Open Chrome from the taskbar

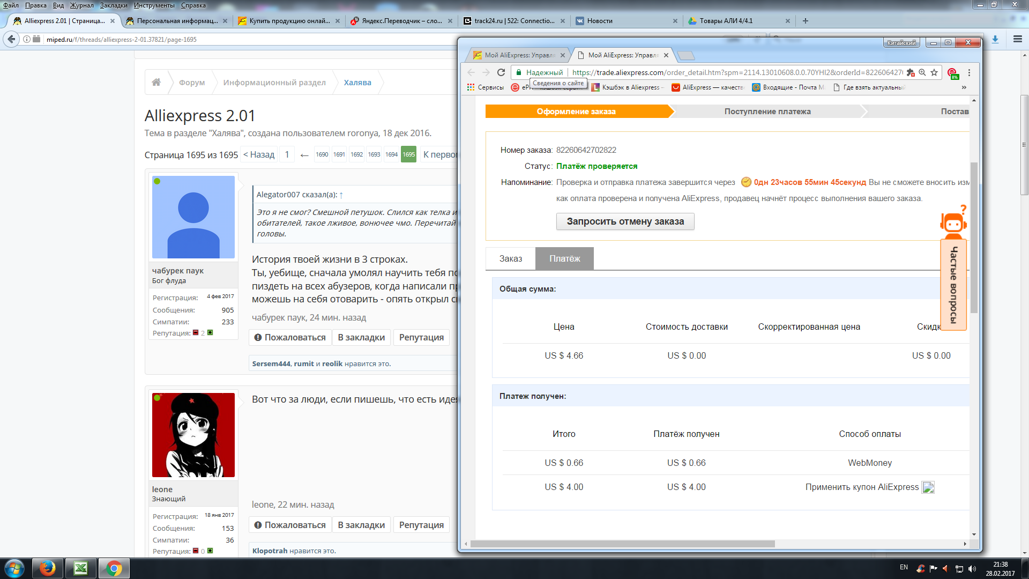tap(114, 568)
